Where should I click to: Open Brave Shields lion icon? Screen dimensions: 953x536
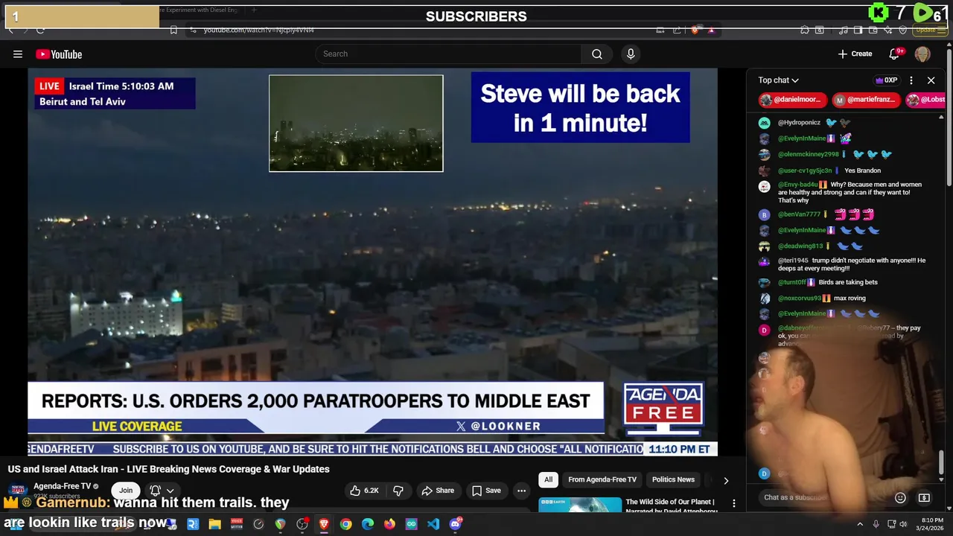[695, 30]
